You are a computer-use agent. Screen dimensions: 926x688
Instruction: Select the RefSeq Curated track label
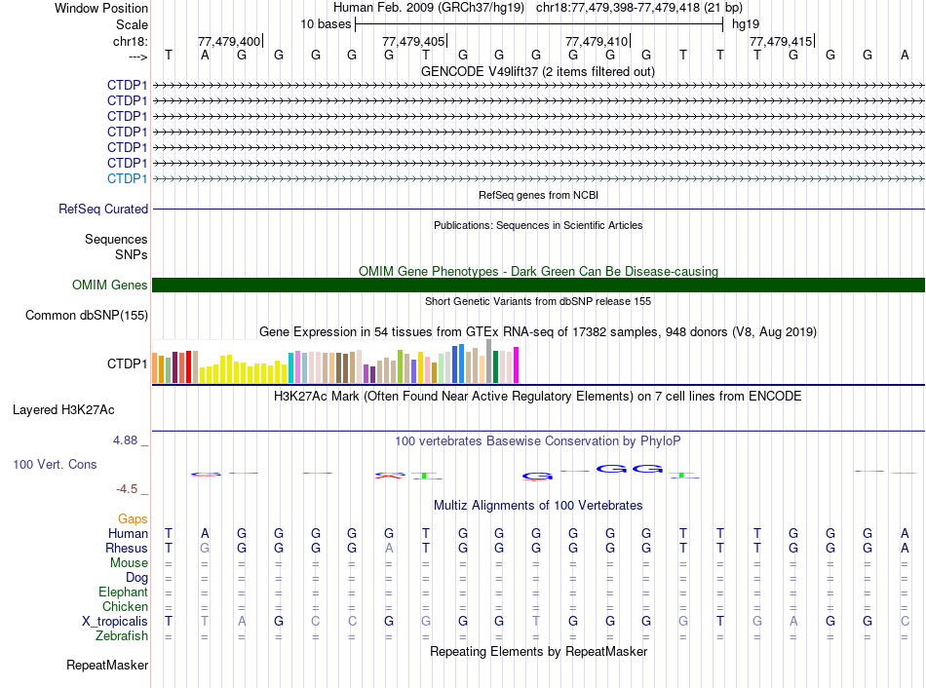[x=103, y=209]
